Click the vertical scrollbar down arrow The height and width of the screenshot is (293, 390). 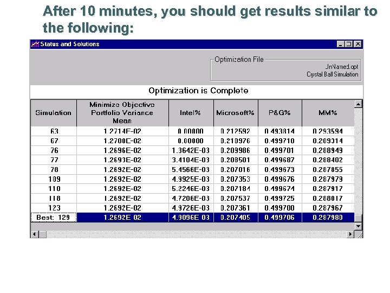tap(358, 226)
